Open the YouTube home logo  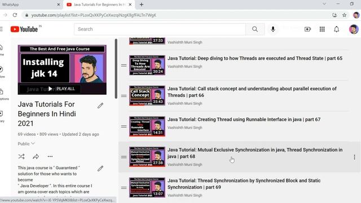coord(24,29)
